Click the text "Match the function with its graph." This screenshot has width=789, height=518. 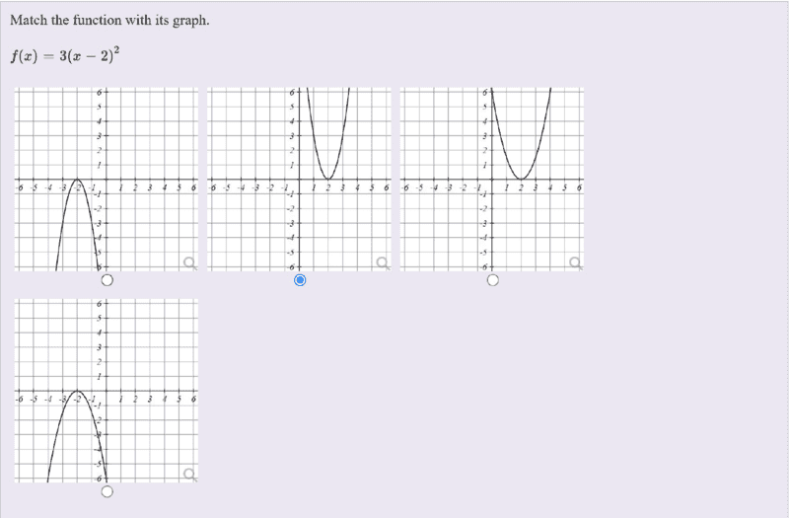[109, 20]
